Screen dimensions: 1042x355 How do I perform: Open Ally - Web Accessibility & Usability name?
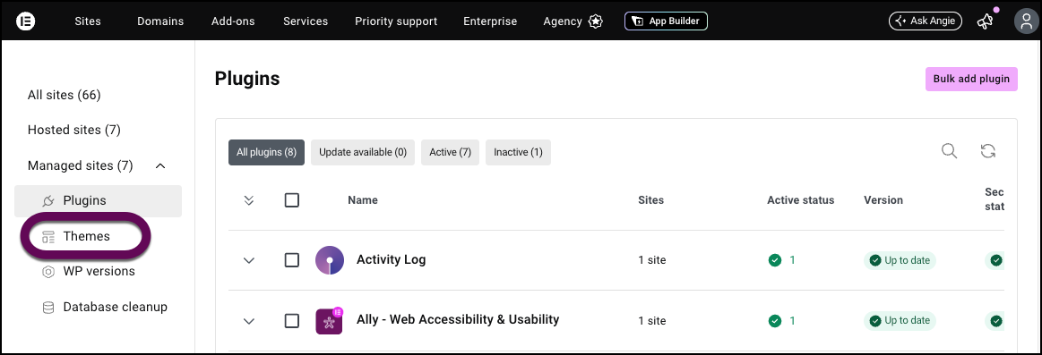pyautogui.click(x=458, y=319)
